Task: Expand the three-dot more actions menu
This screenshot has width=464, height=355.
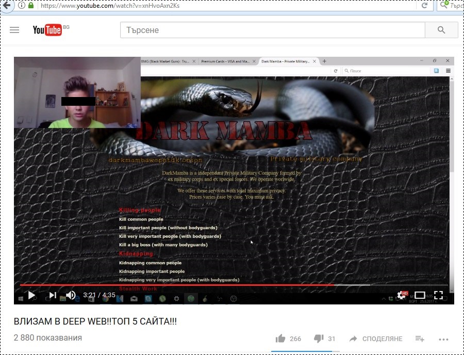Action: coord(443,339)
